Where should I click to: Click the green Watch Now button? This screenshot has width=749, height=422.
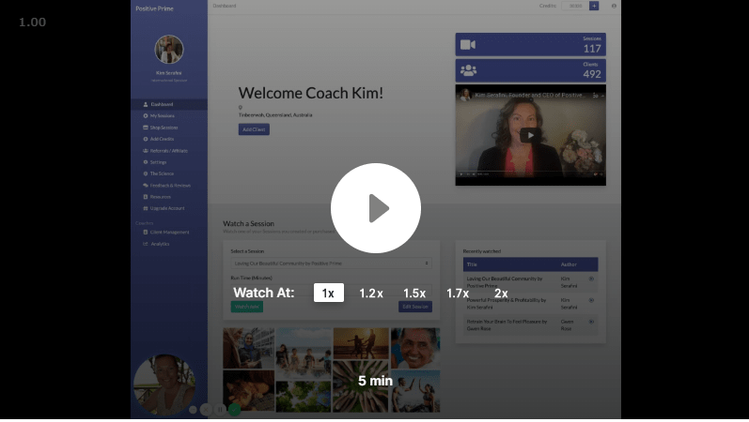[246, 307]
